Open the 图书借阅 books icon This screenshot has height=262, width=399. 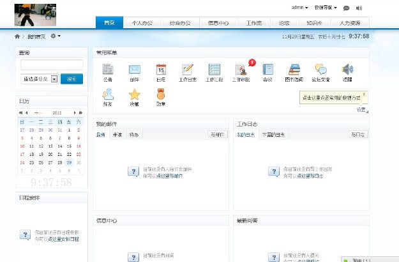pyautogui.click(x=294, y=70)
